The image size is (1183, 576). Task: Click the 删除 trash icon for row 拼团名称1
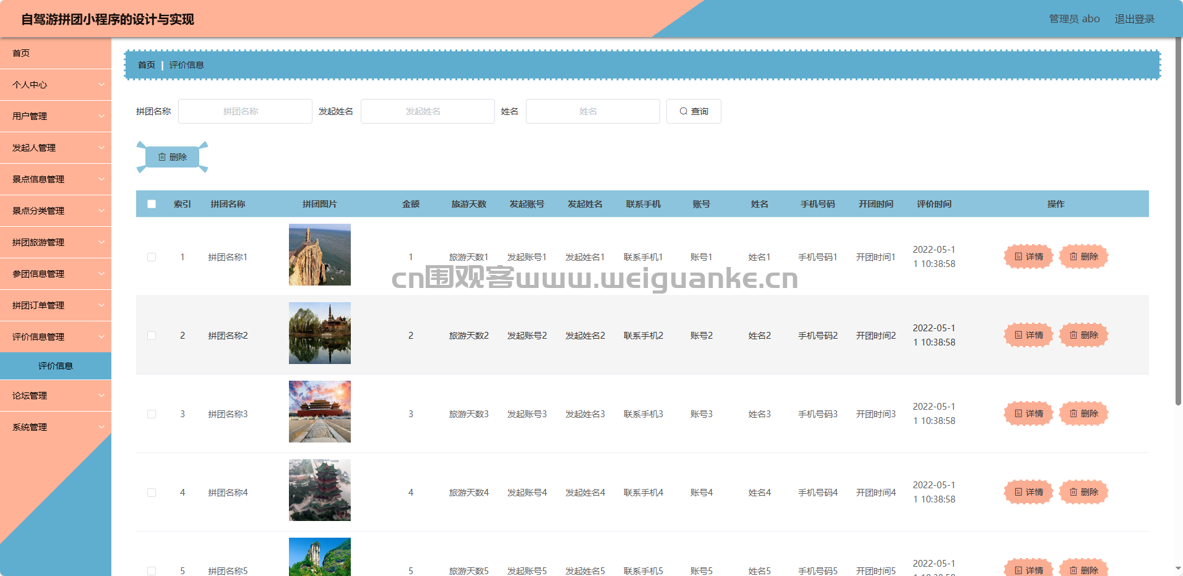pos(1073,256)
